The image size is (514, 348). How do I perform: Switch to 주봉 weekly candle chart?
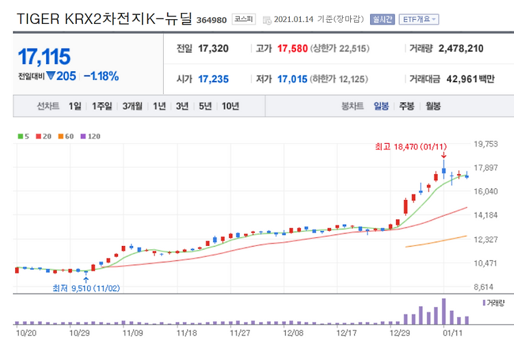407,106
